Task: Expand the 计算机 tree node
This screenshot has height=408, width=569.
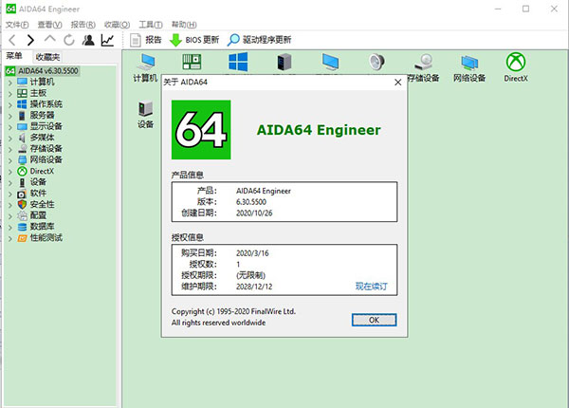Action: point(9,83)
